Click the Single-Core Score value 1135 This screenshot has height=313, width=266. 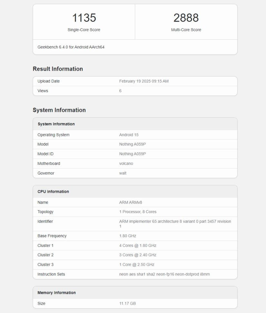click(x=84, y=18)
